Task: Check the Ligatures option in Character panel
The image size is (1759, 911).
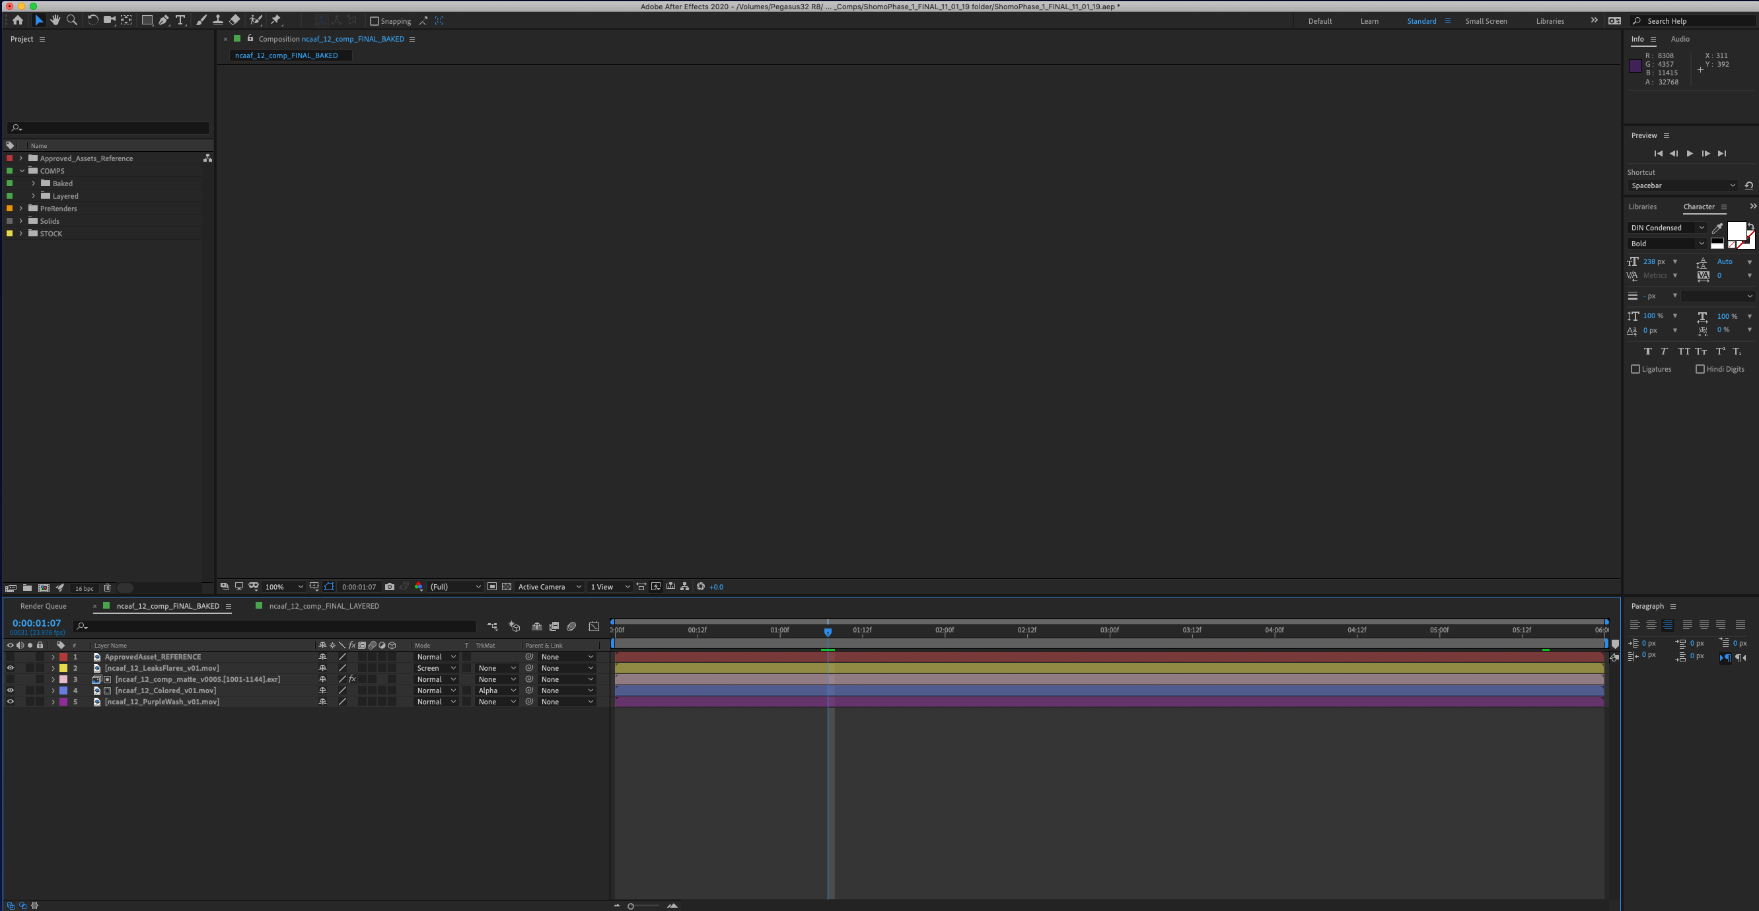Action: coord(1636,368)
